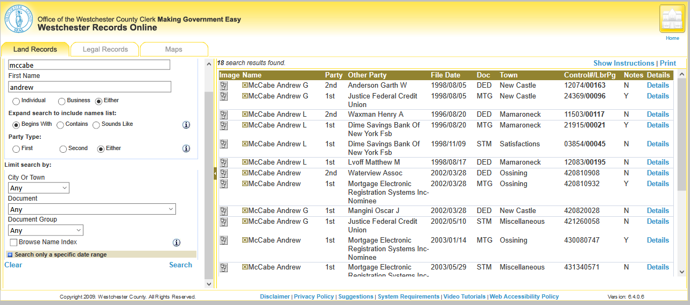Choose Contains name matching

[60, 125]
